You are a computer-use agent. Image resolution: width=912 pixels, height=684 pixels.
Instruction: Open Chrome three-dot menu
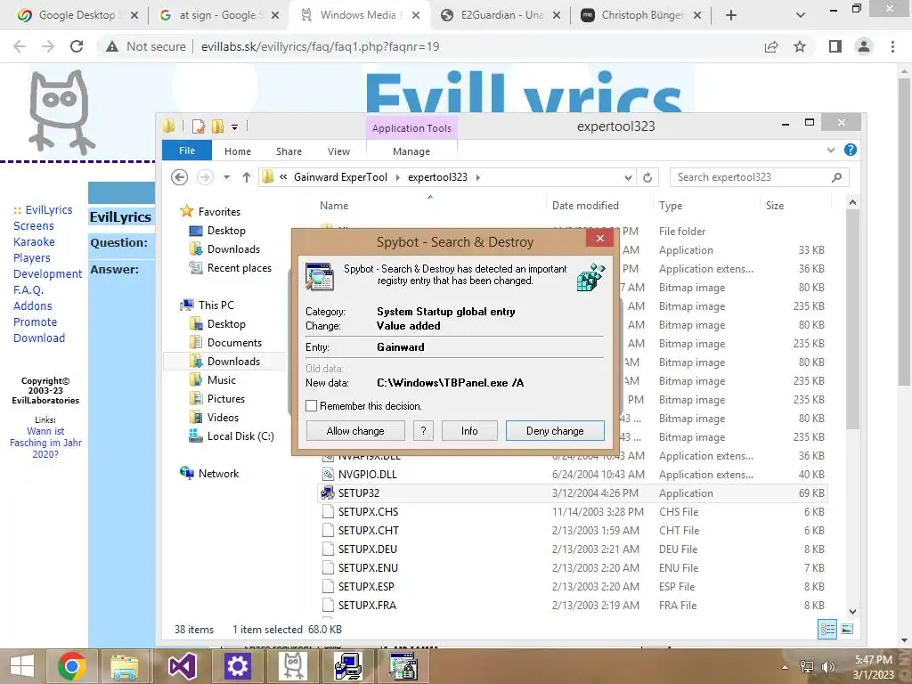pos(892,46)
